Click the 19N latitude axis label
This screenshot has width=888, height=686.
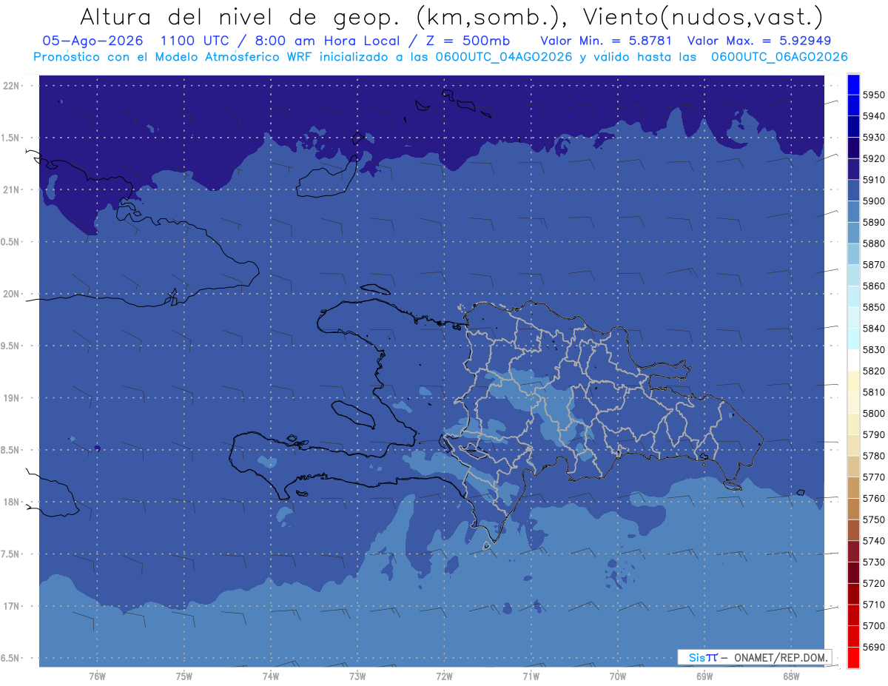click(12, 398)
